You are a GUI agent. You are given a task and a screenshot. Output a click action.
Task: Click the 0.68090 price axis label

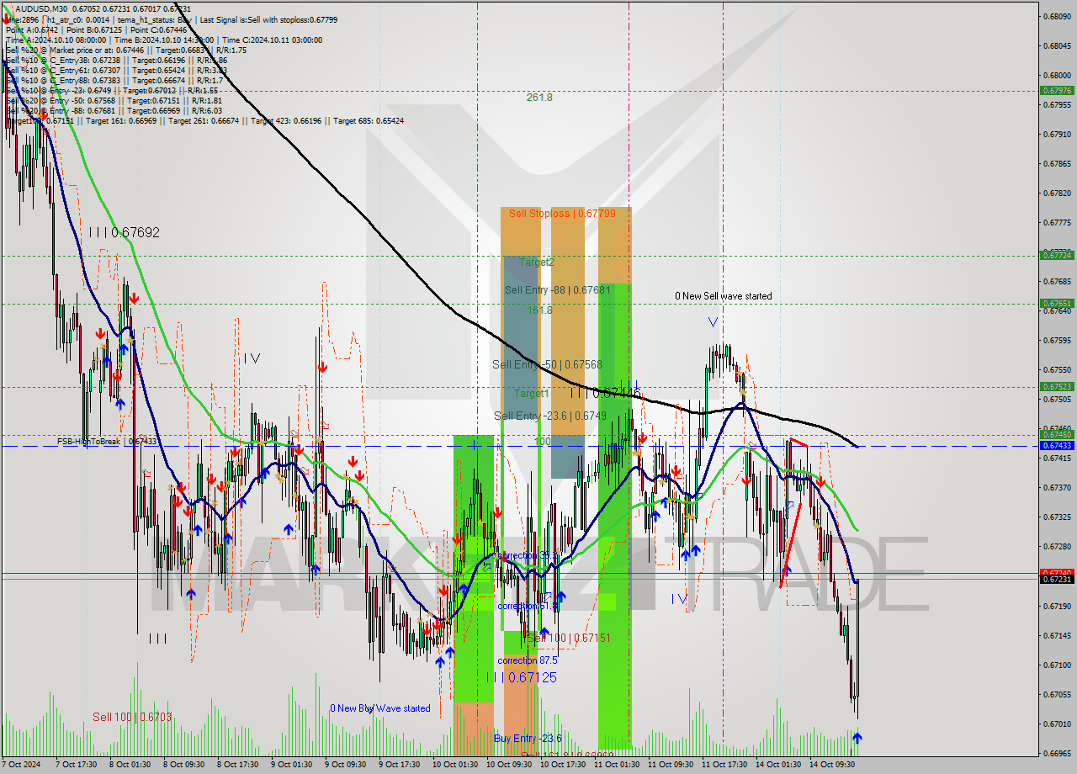[1057, 16]
